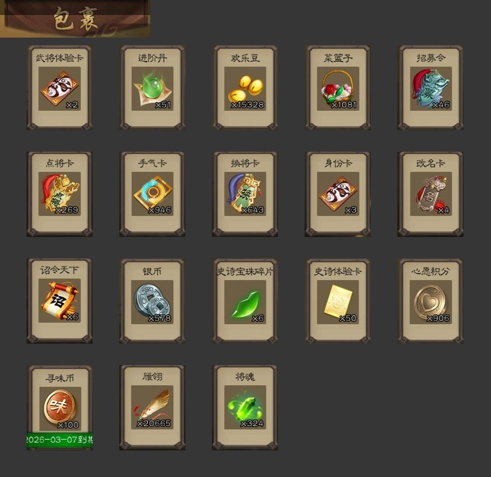491x477 pixels.
Task: Select the 诏令天下 scroll item
Action: click(x=60, y=301)
